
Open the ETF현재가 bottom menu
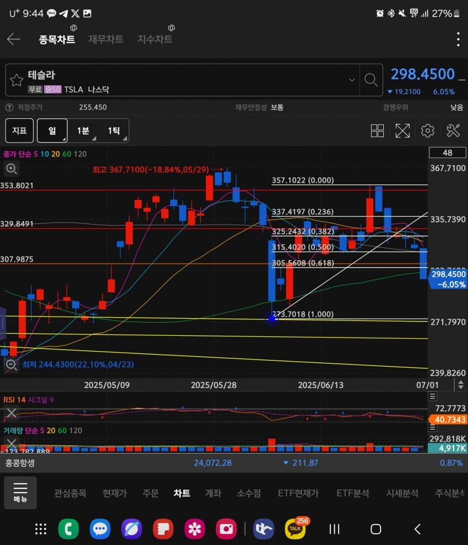point(298,493)
